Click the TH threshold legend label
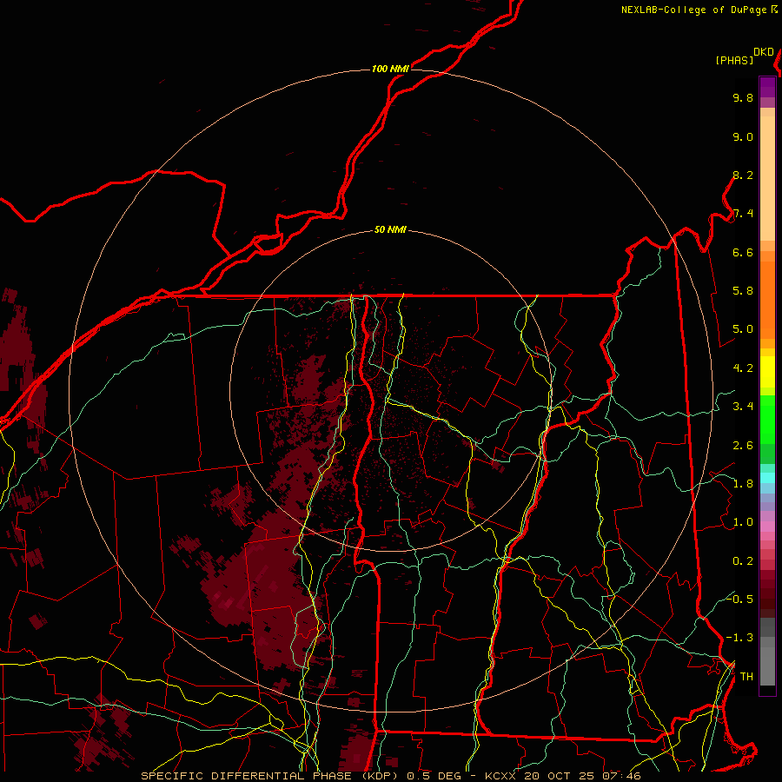The width and height of the screenshot is (782, 782). (x=746, y=677)
